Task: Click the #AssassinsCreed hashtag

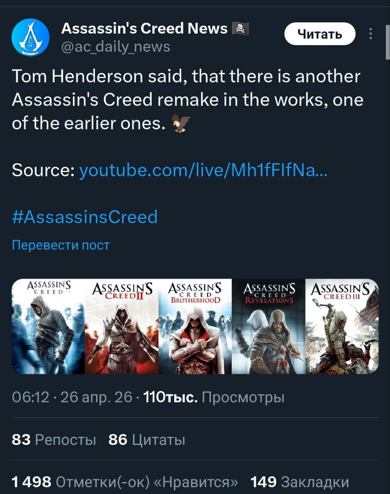Action: (85, 217)
